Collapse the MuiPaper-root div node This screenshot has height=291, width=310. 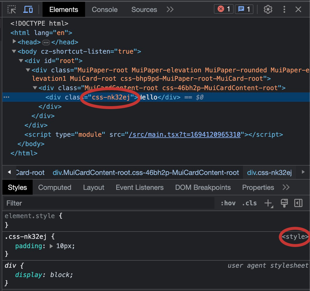[28, 70]
